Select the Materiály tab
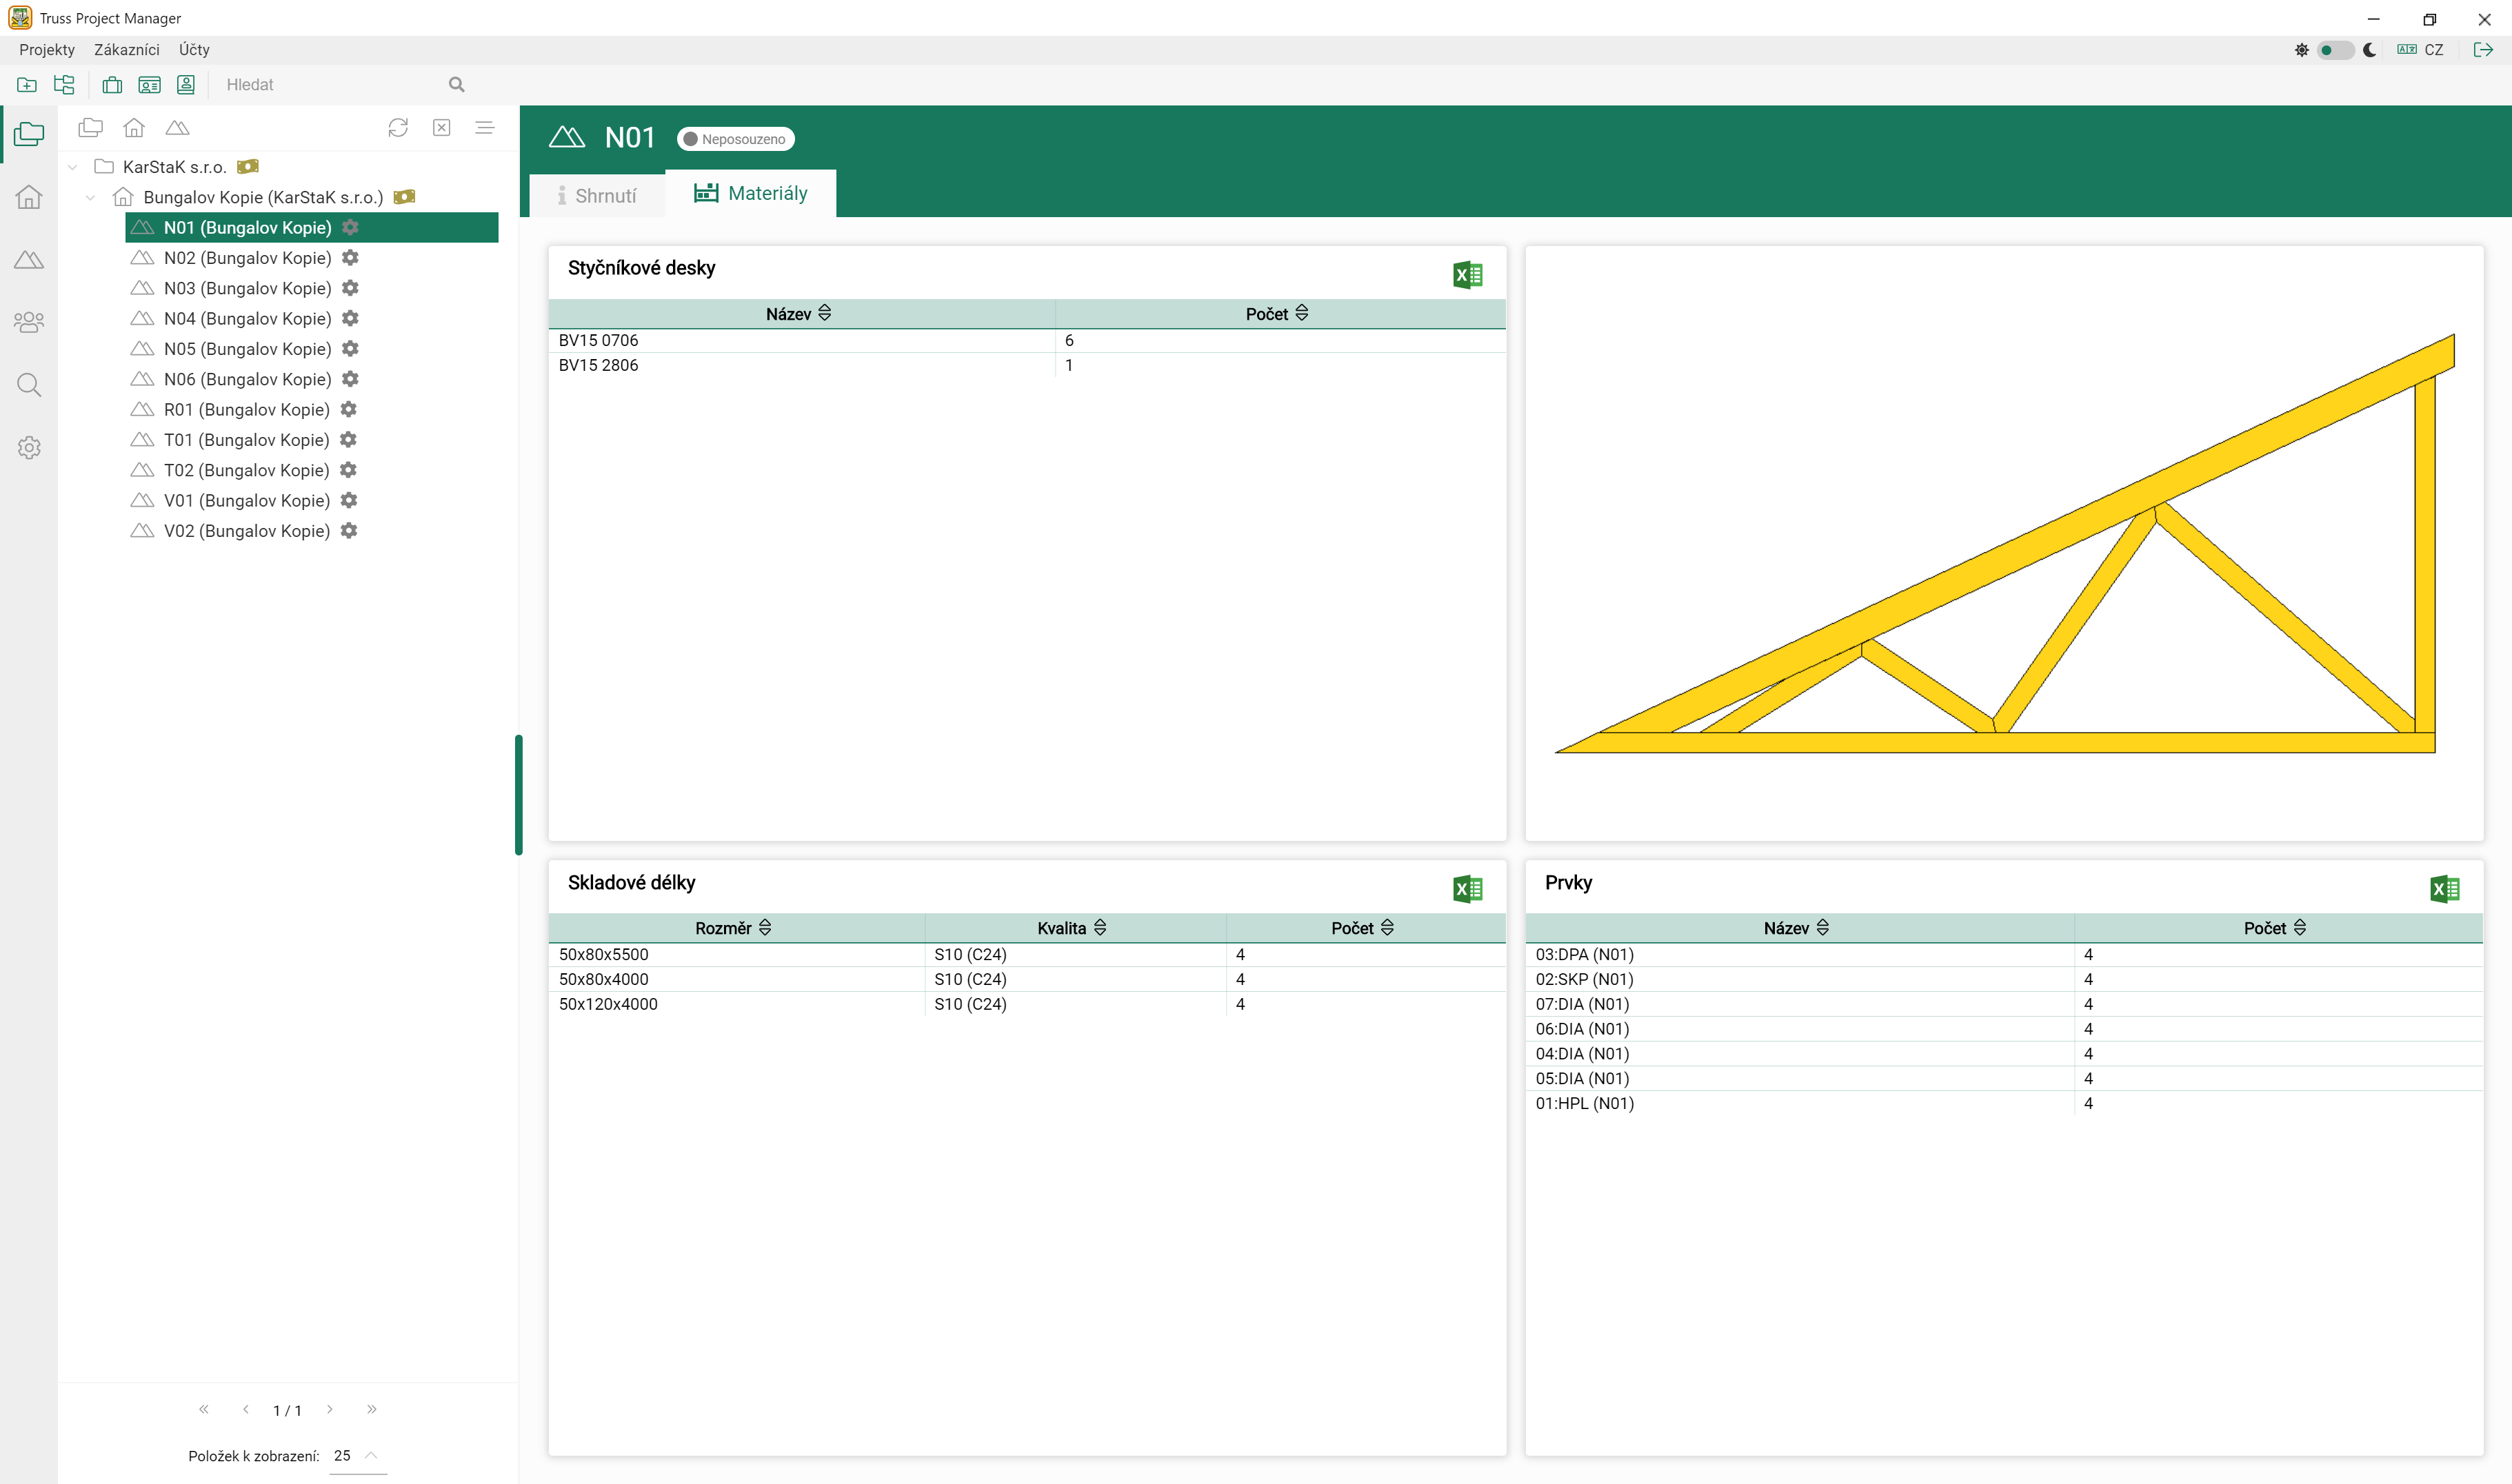This screenshot has height=1484, width=2512. pos(750,193)
